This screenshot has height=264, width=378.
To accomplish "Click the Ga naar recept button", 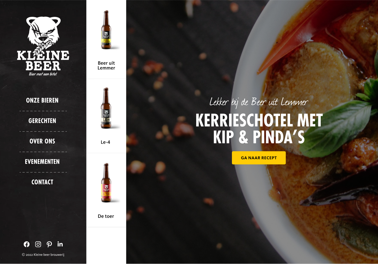I will coord(259,158).
